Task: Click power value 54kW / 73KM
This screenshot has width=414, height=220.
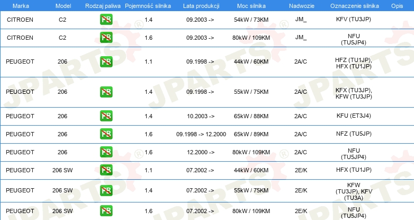Action: pos(251,20)
